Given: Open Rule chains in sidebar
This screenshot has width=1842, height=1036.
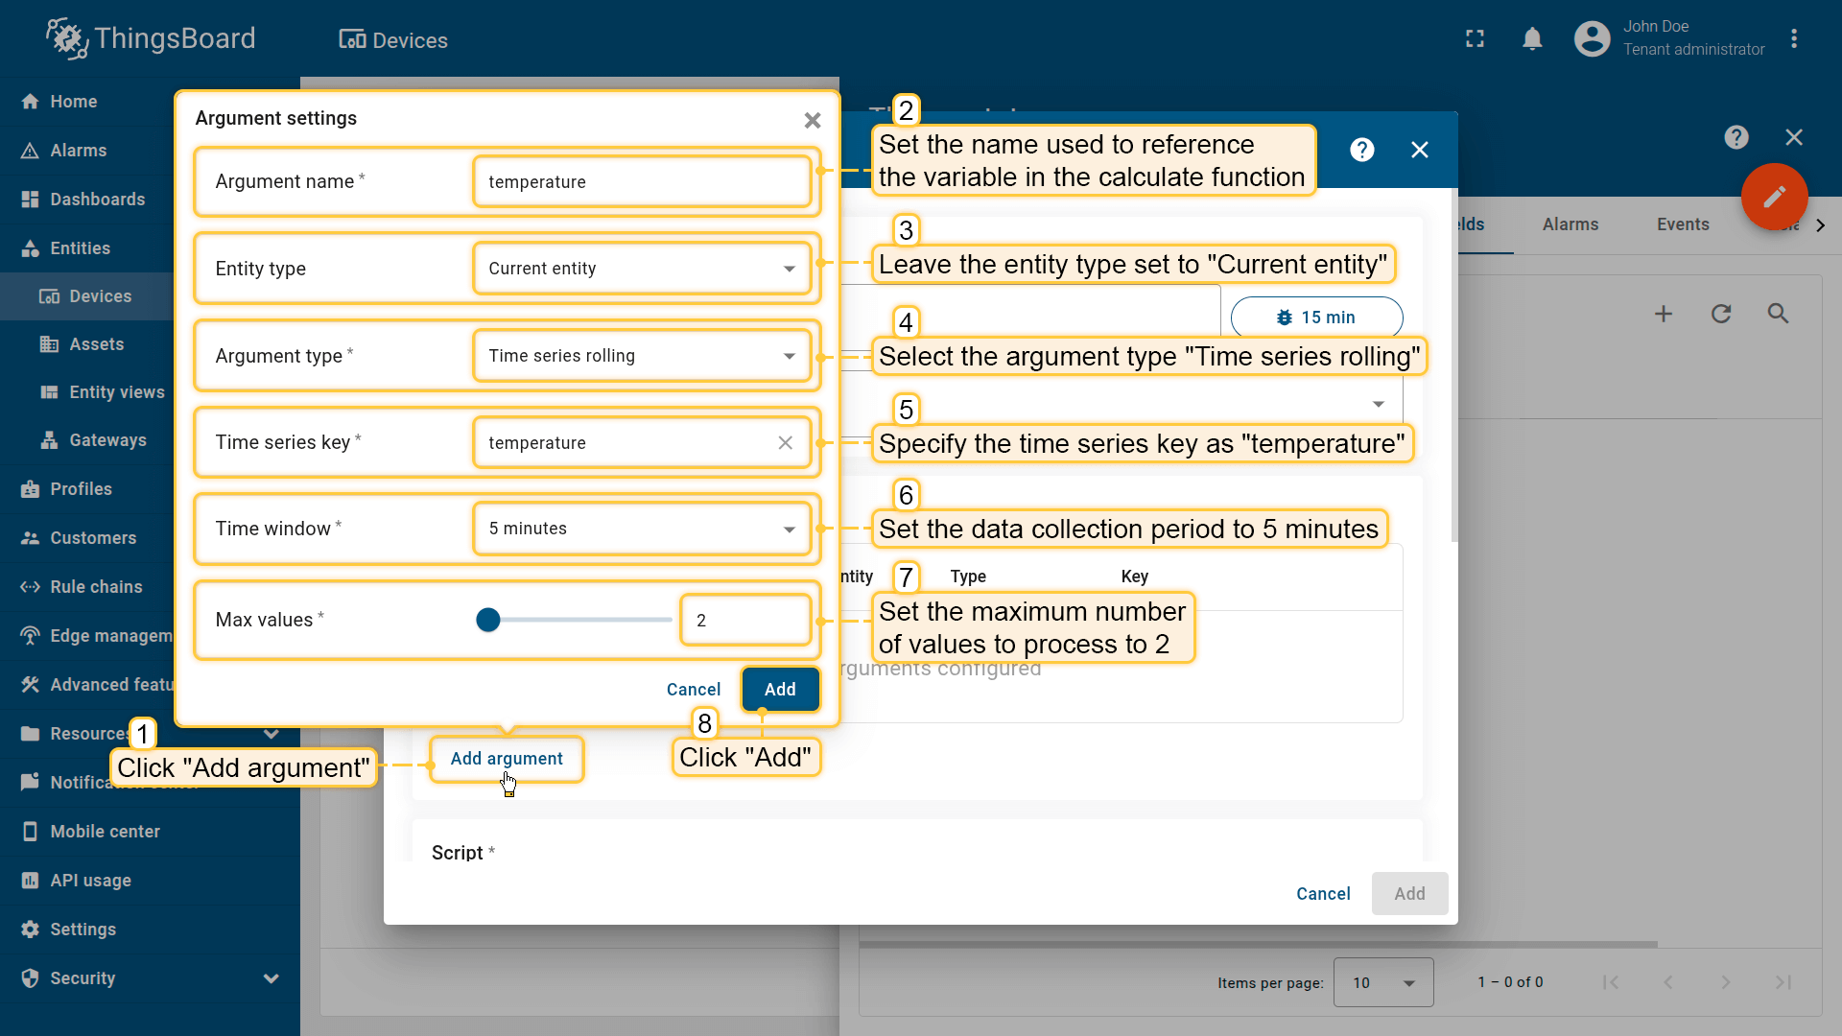Looking at the screenshot, I should point(96,587).
